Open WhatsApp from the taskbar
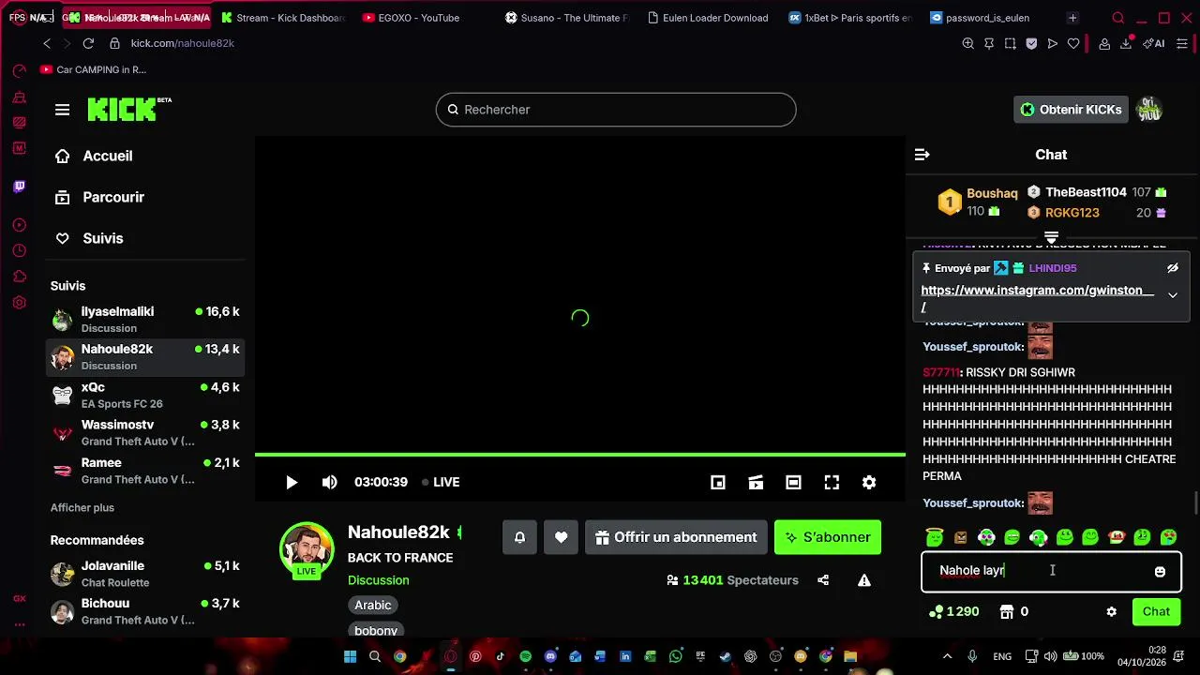Screen dimensions: 1200x675 (x=676, y=656)
